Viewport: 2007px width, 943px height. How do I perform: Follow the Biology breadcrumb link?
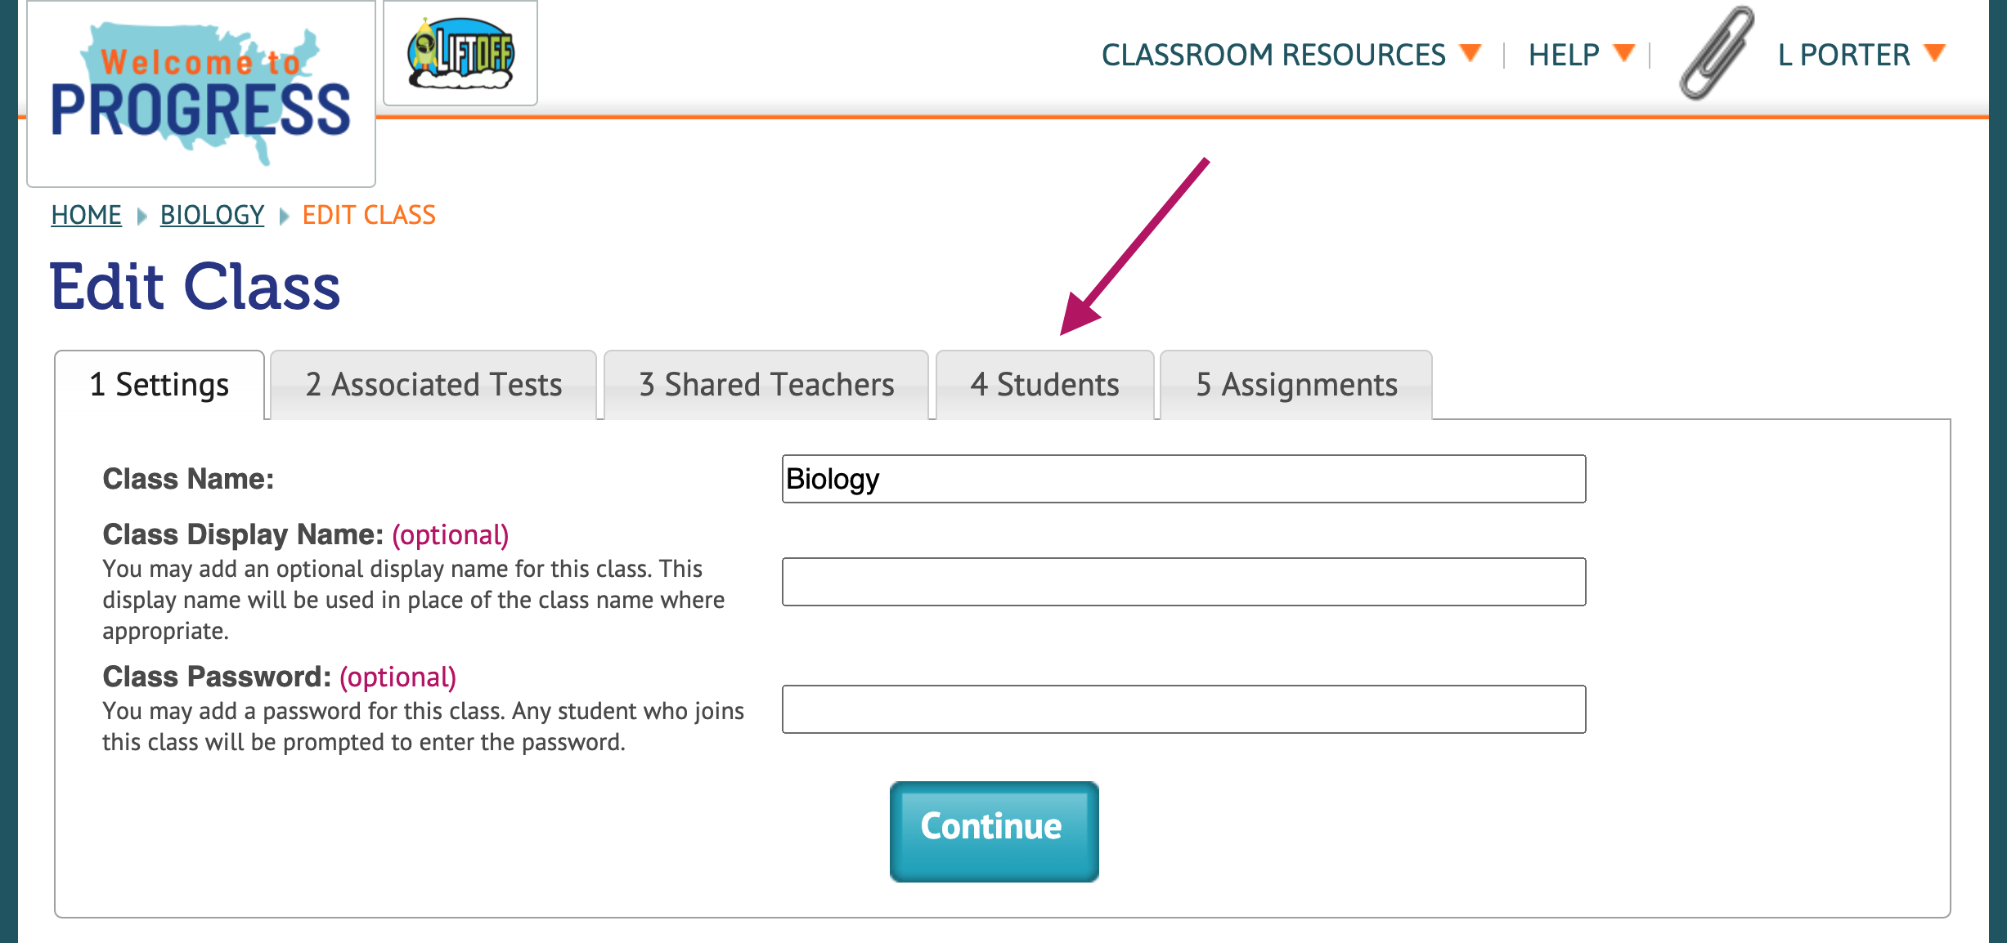click(x=212, y=215)
